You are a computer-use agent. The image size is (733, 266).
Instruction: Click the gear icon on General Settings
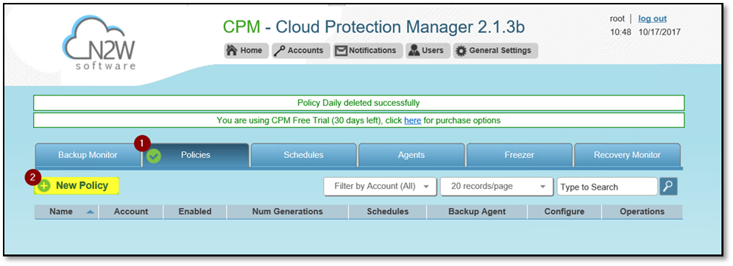pyautogui.click(x=461, y=51)
